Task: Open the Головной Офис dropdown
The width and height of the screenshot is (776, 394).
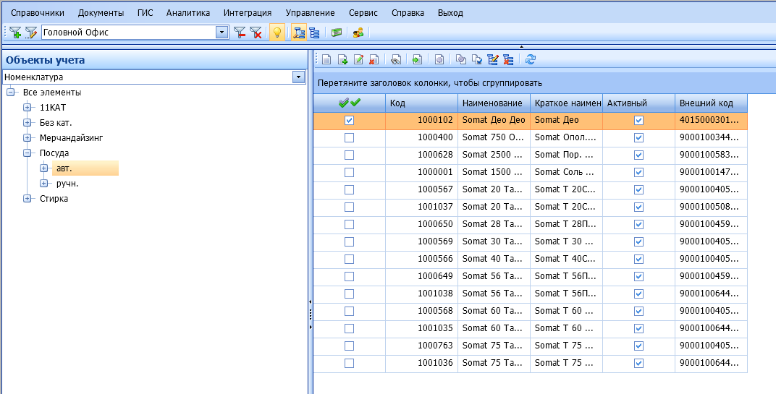Action: click(222, 33)
